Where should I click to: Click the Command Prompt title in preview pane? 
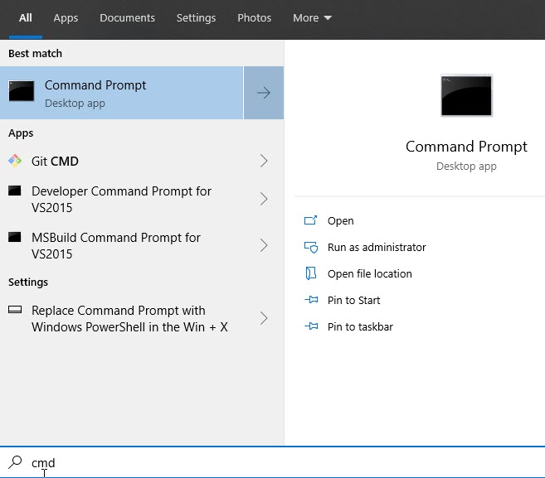(x=466, y=147)
